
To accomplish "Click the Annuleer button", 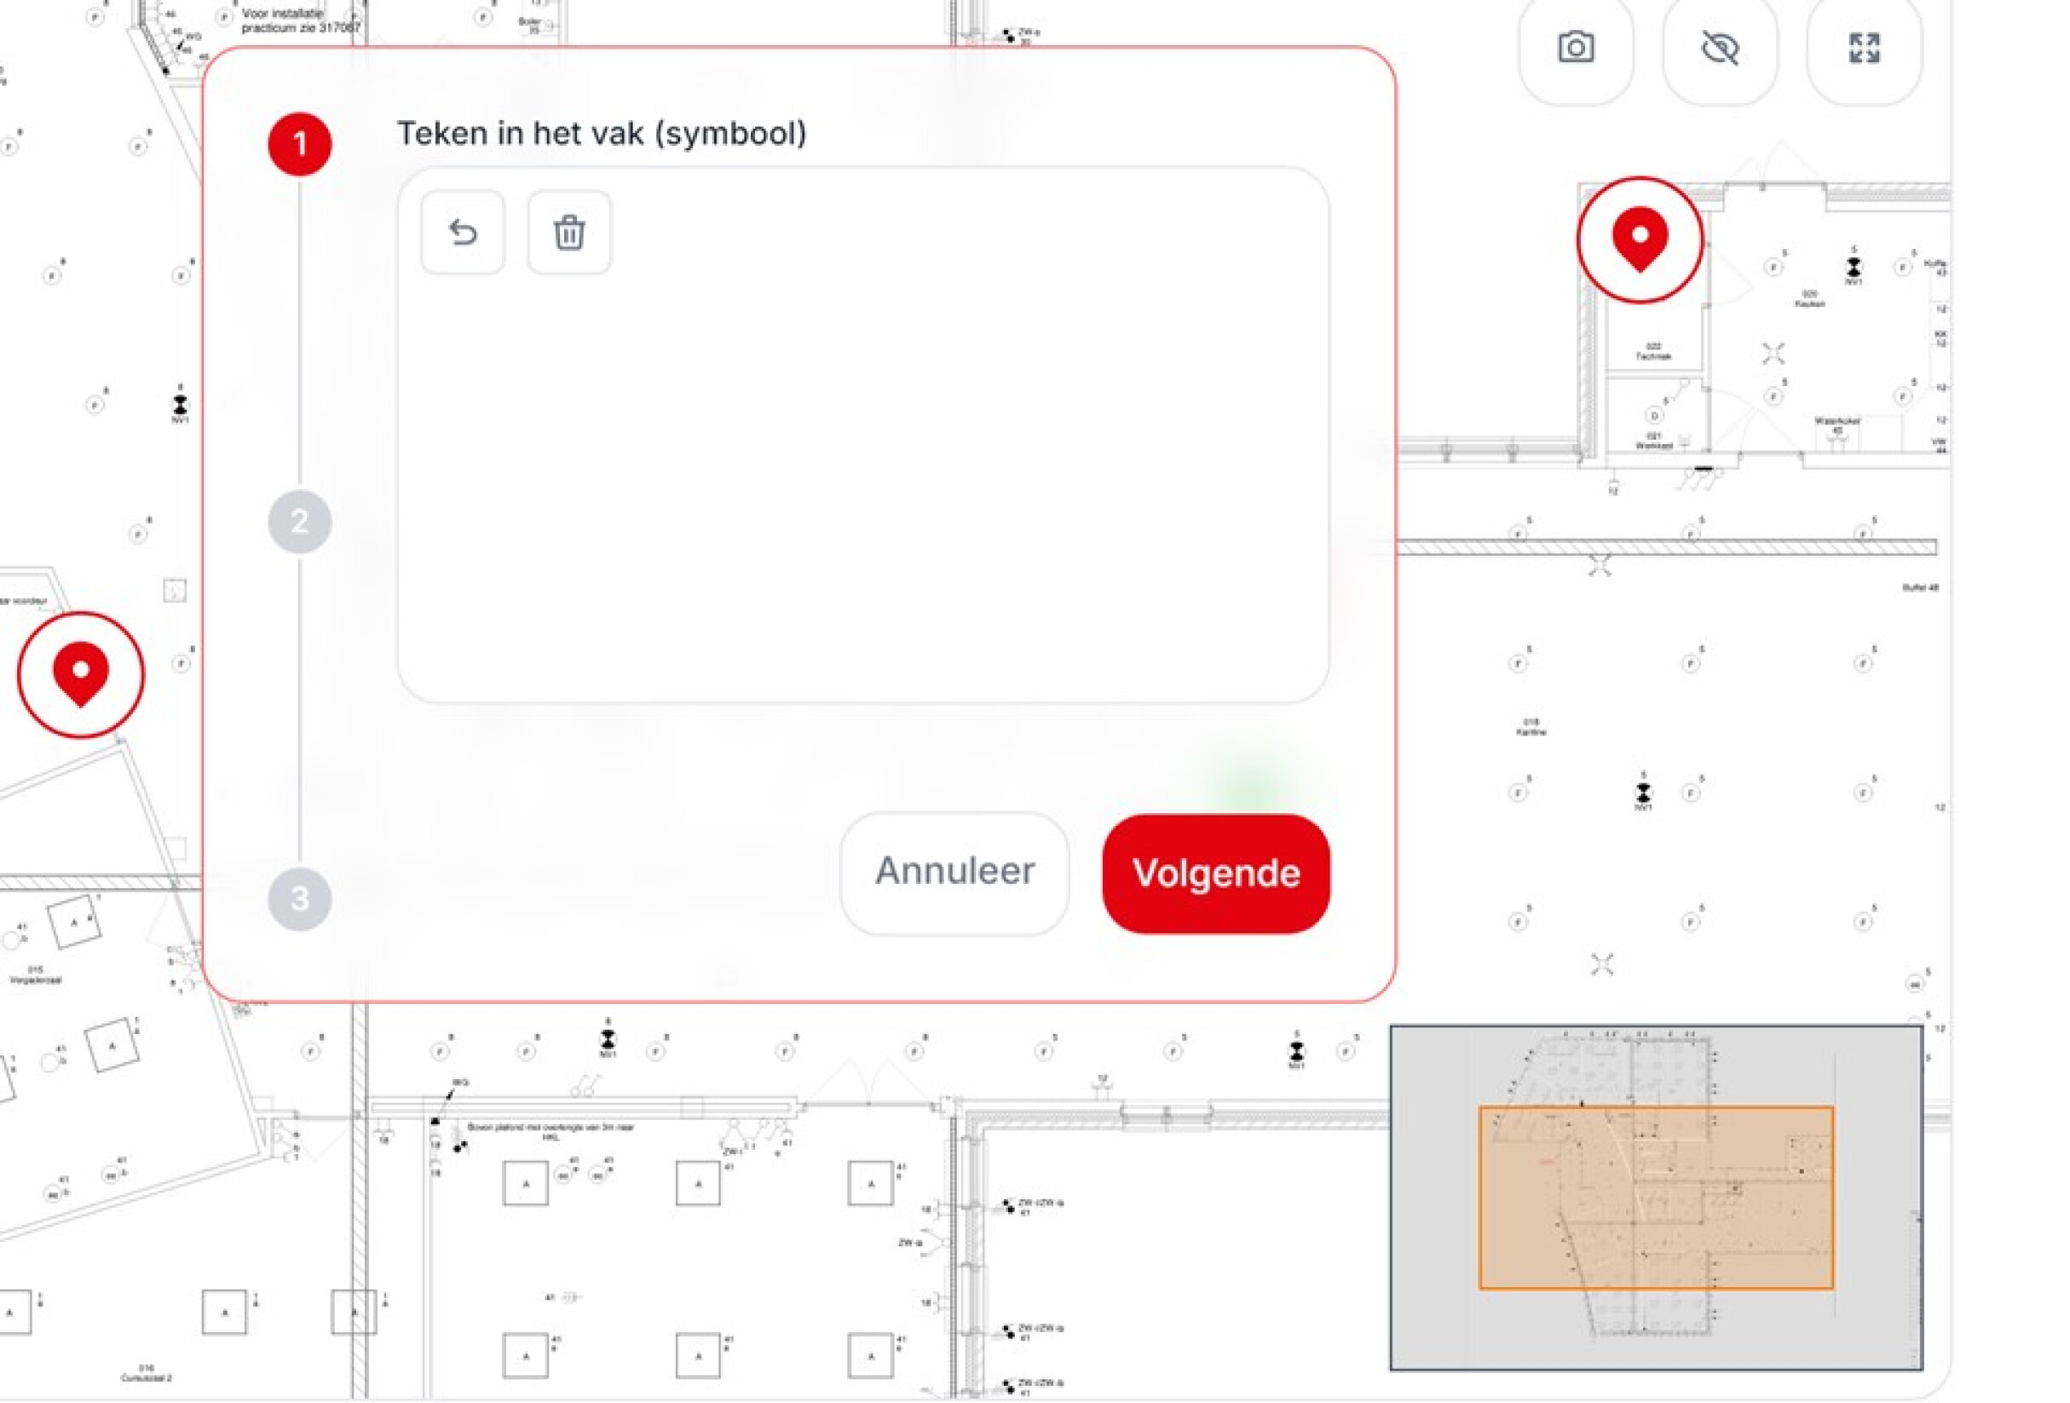I will 954,872.
